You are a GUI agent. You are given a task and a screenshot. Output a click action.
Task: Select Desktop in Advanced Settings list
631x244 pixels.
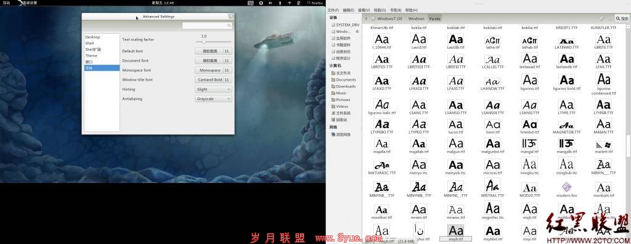92,37
